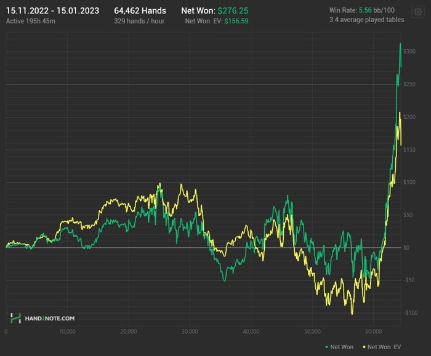The width and height of the screenshot is (431, 356).
Task: Click the $150 y-axis label
Action: coord(409,149)
